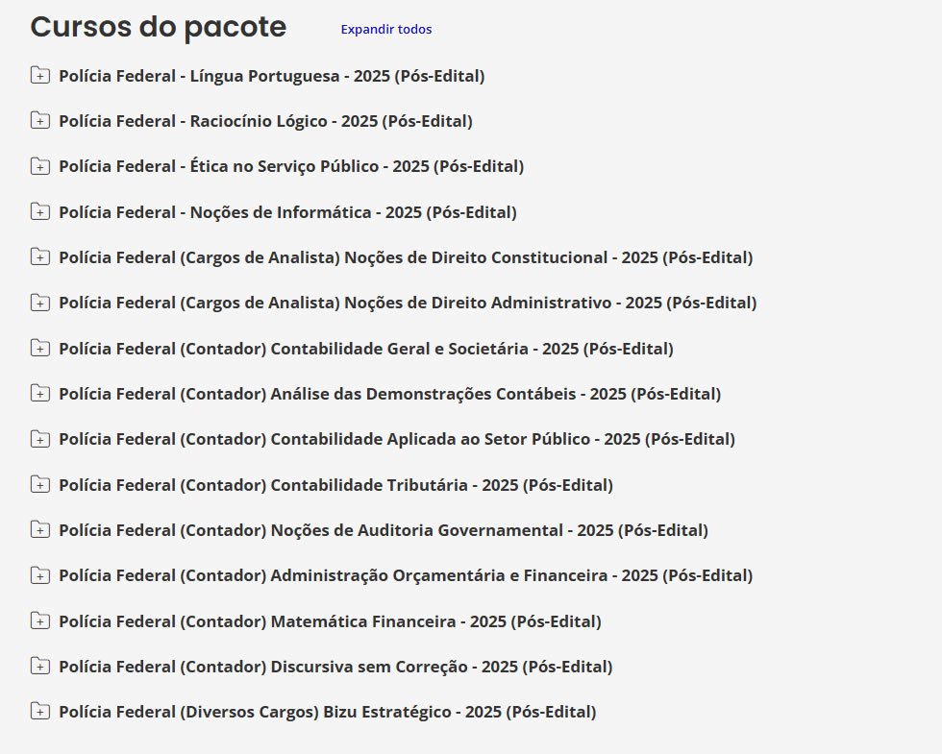
Task: Select the Matemática Financeira course title
Action: tap(330, 621)
